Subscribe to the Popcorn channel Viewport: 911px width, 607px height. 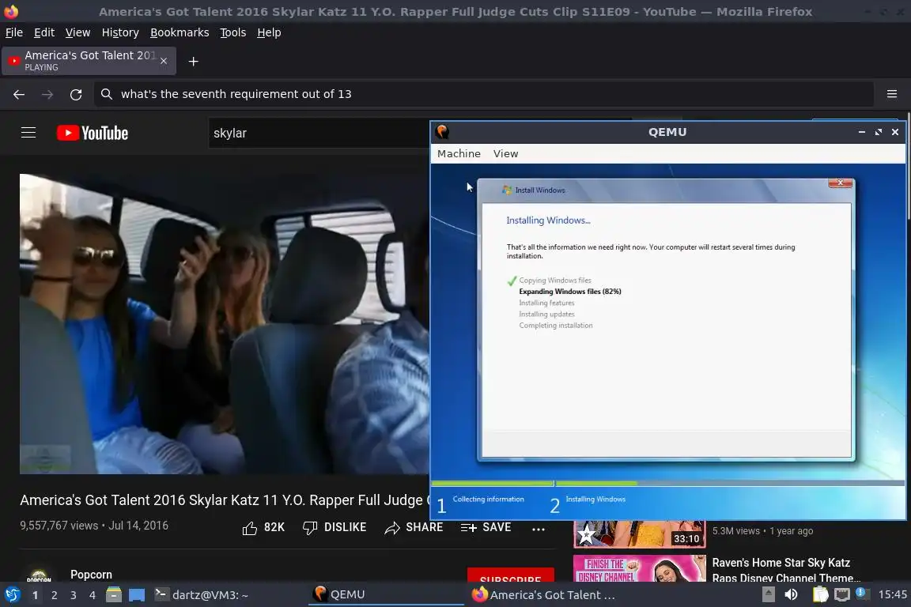point(511,575)
